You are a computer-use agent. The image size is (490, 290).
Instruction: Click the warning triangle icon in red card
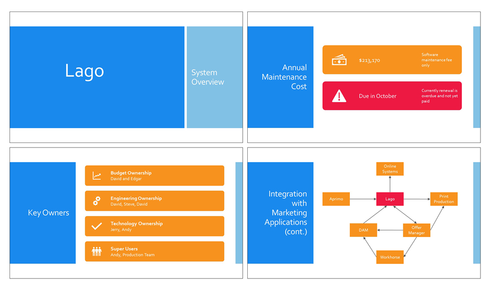tap(339, 96)
